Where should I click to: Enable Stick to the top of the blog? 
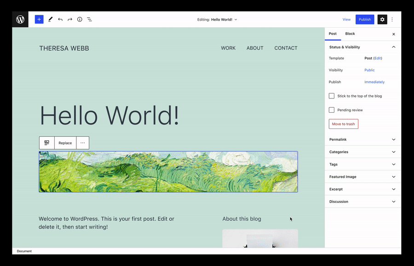coord(332,96)
